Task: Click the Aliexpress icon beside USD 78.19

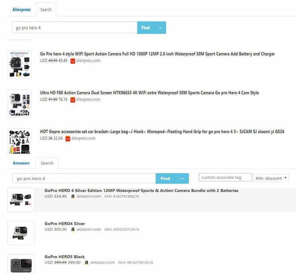Action: point(73,100)
